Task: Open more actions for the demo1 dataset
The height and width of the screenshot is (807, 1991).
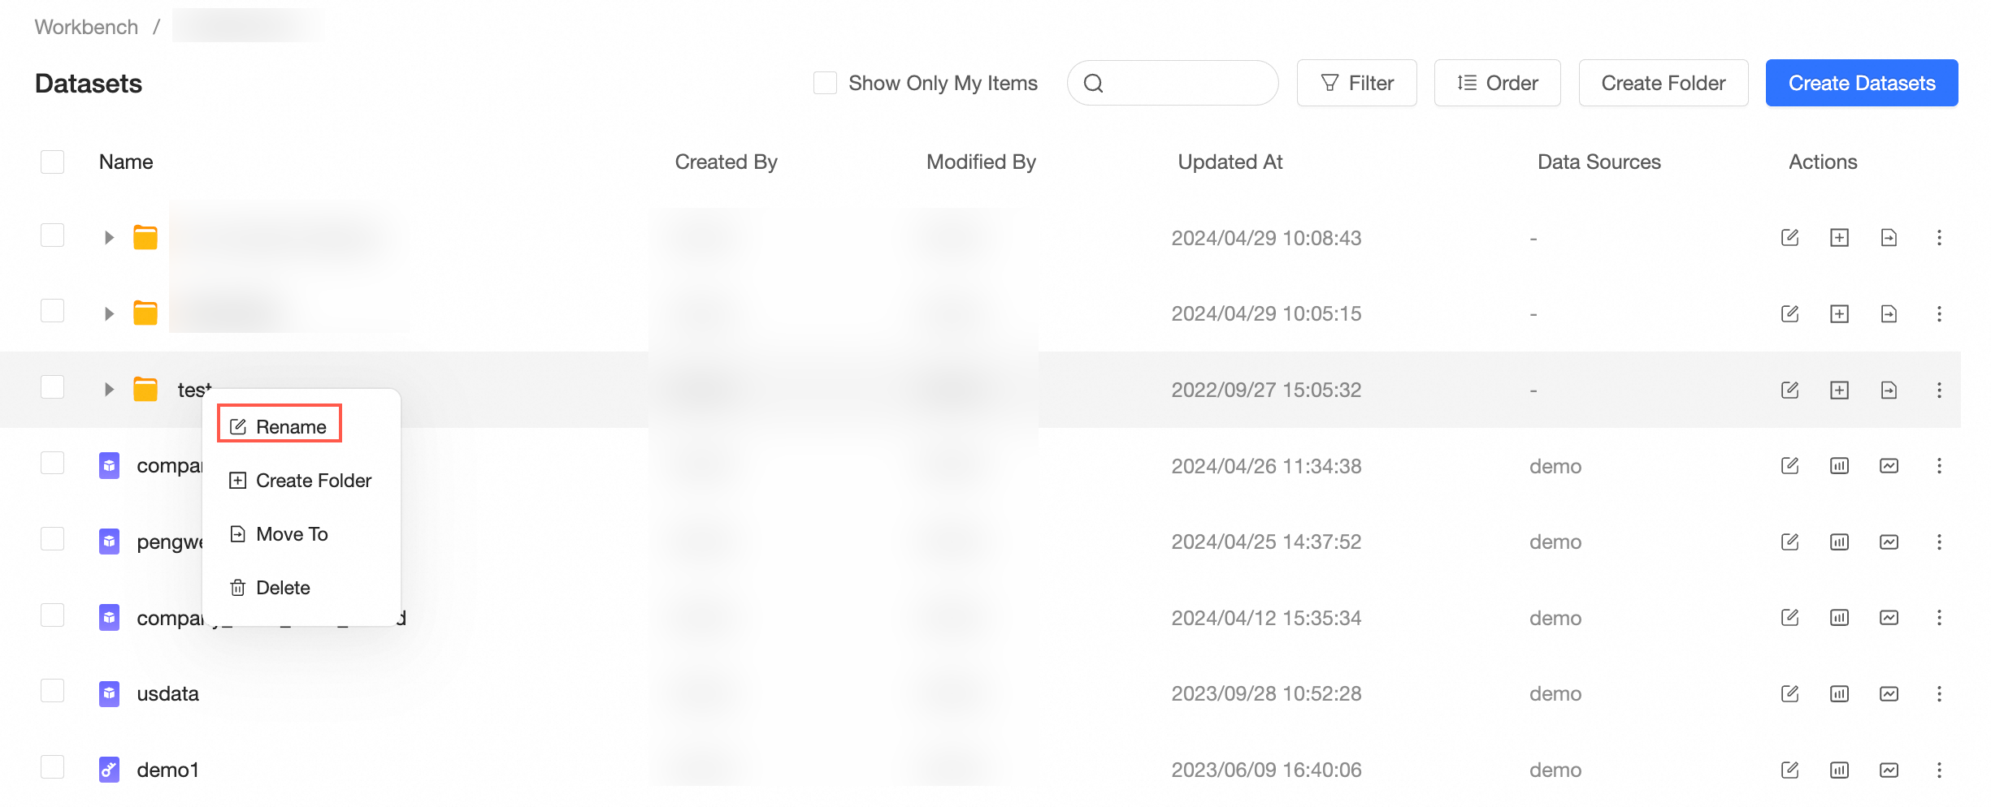Action: coord(1939,770)
